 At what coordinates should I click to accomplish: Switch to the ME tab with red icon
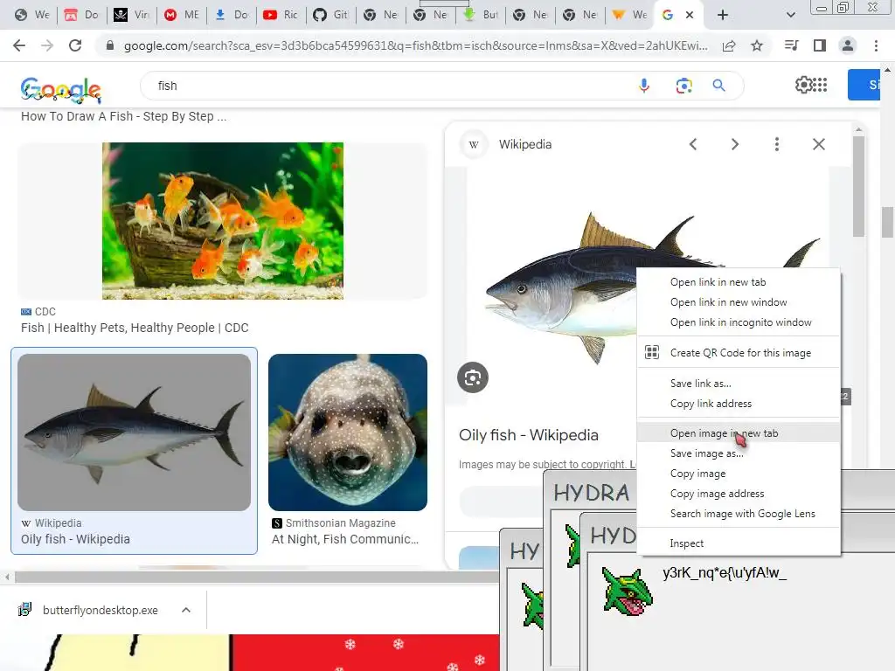click(x=181, y=15)
